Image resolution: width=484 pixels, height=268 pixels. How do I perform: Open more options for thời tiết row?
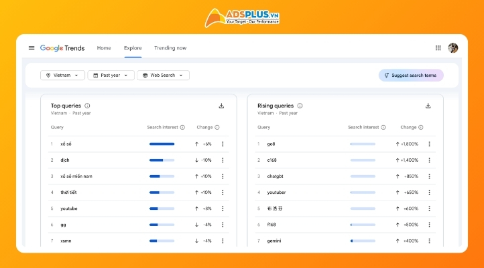point(223,192)
